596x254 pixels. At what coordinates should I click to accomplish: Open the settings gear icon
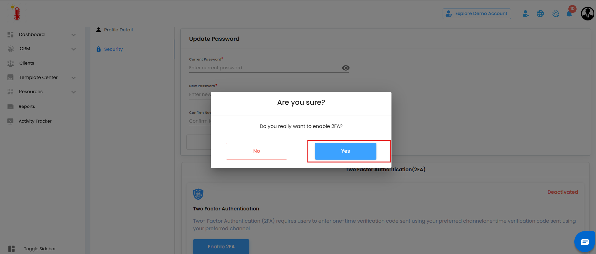[x=556, y=14]
